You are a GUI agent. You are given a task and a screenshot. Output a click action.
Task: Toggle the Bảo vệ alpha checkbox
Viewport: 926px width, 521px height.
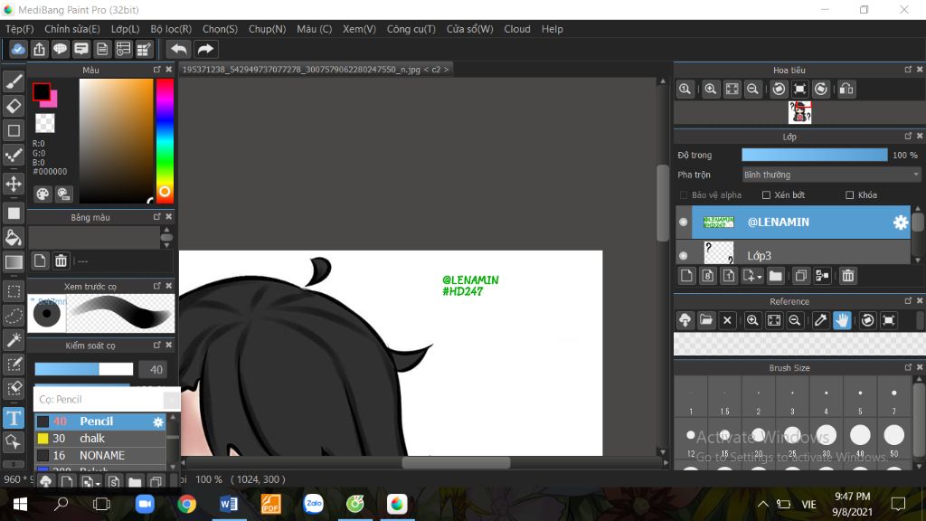point(684,195)
